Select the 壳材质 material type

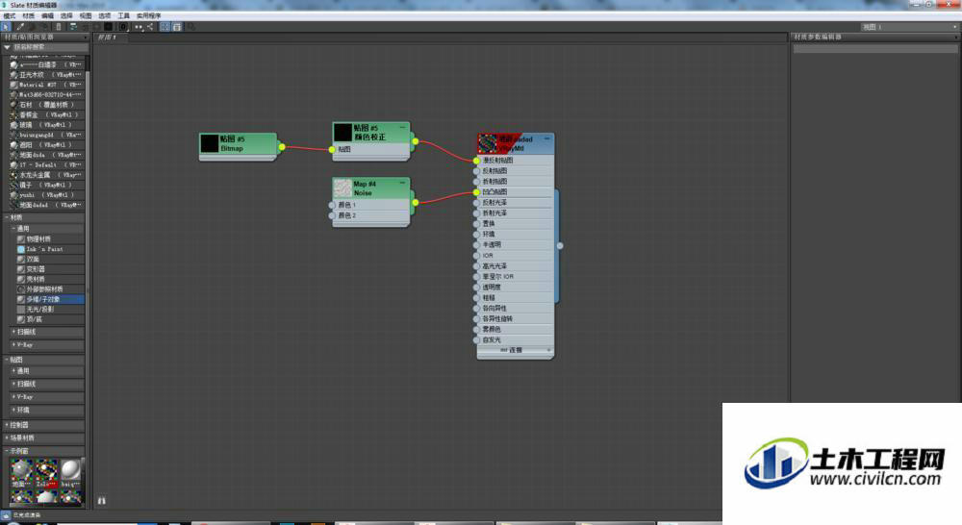pyautogui.click(x=50, y=279)
